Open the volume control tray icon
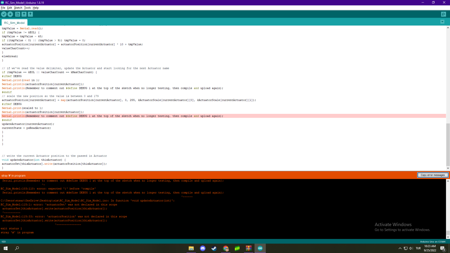The image size is (450, 253). pos(411,248)
